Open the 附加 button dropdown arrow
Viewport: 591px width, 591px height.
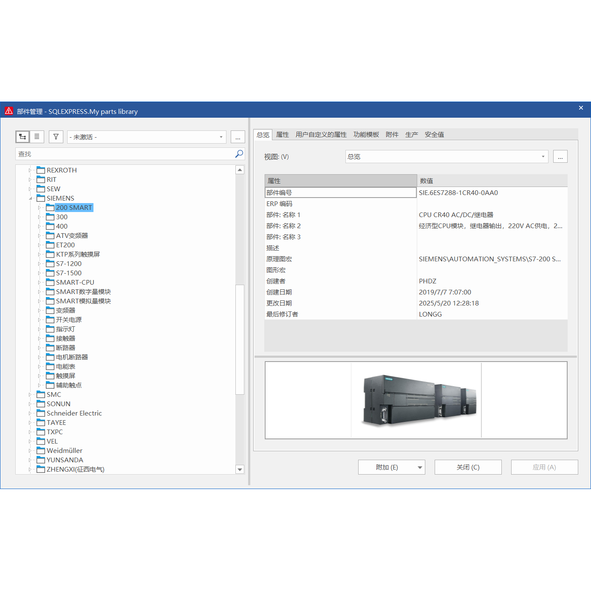pyautogui.click(x=420, y=467)
